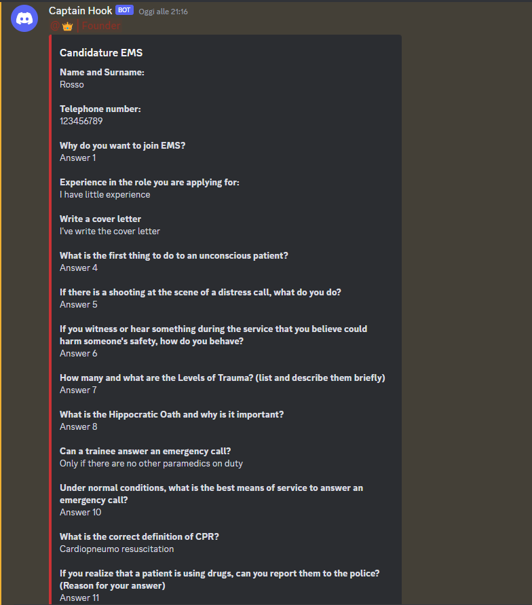The width and height of the screenshot is (532, 605).
Task: Click the CPR definition question heading
Action: [139, 536]
